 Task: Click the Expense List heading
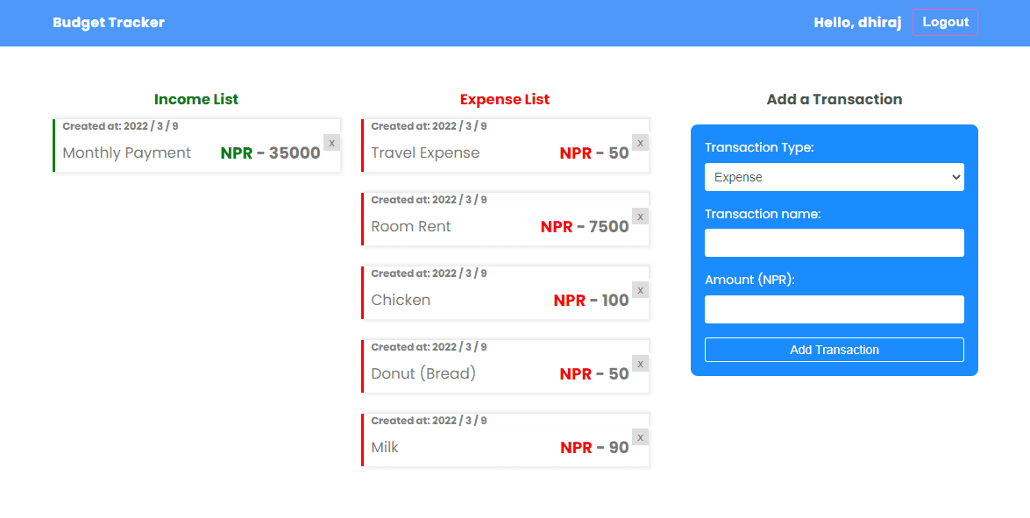(x=504, y=99)
